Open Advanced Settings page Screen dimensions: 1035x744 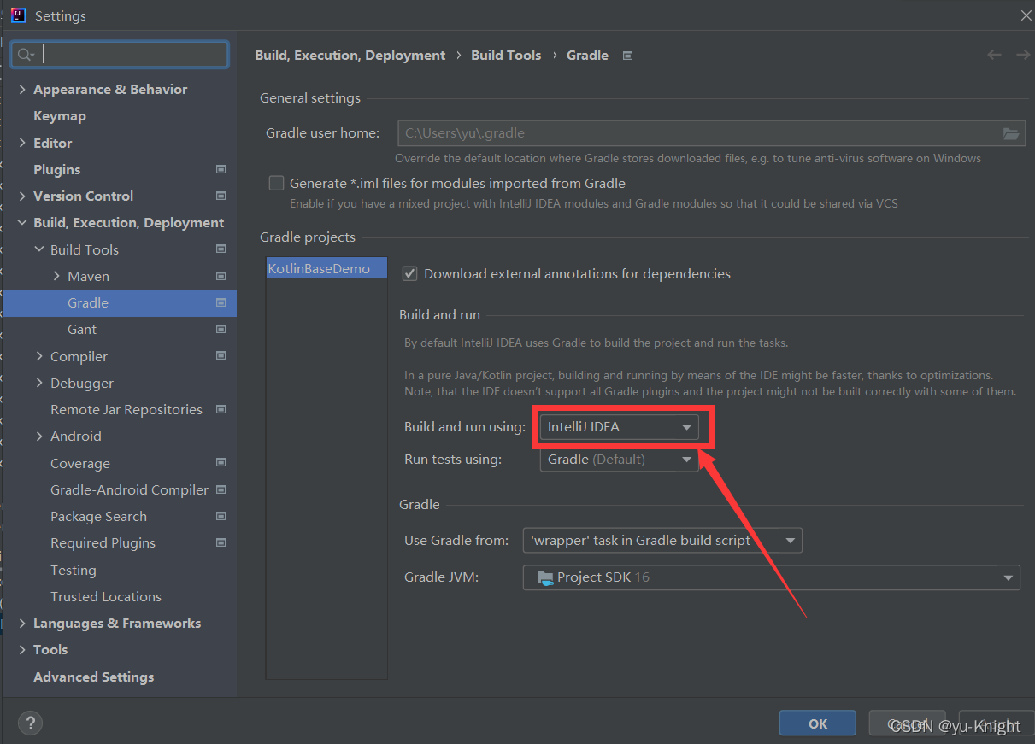(x=94, y=677)
